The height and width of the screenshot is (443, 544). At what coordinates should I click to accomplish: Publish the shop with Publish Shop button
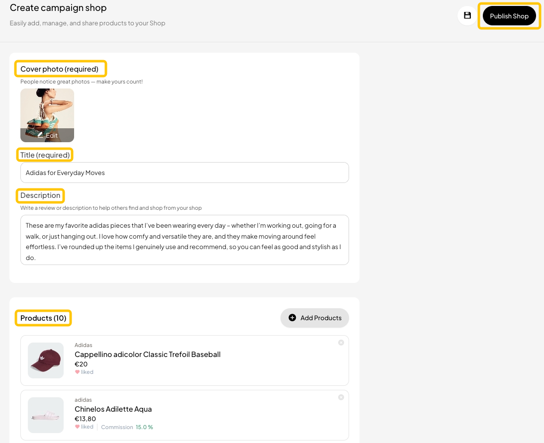pyautogui.click(x=509, y=16)
